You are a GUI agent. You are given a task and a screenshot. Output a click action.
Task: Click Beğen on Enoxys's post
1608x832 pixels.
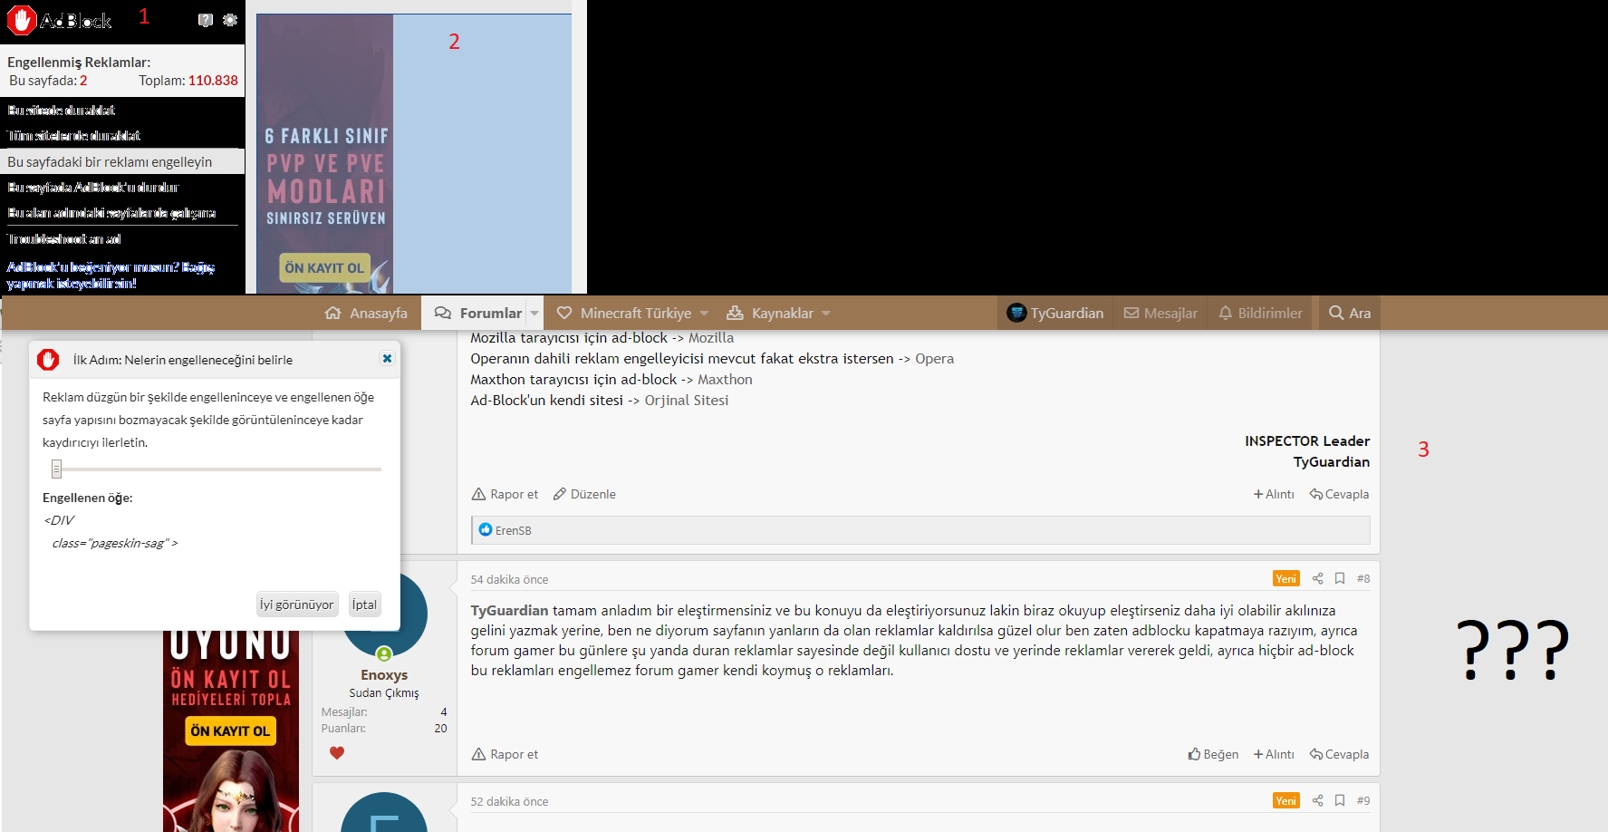(1213, 754)
